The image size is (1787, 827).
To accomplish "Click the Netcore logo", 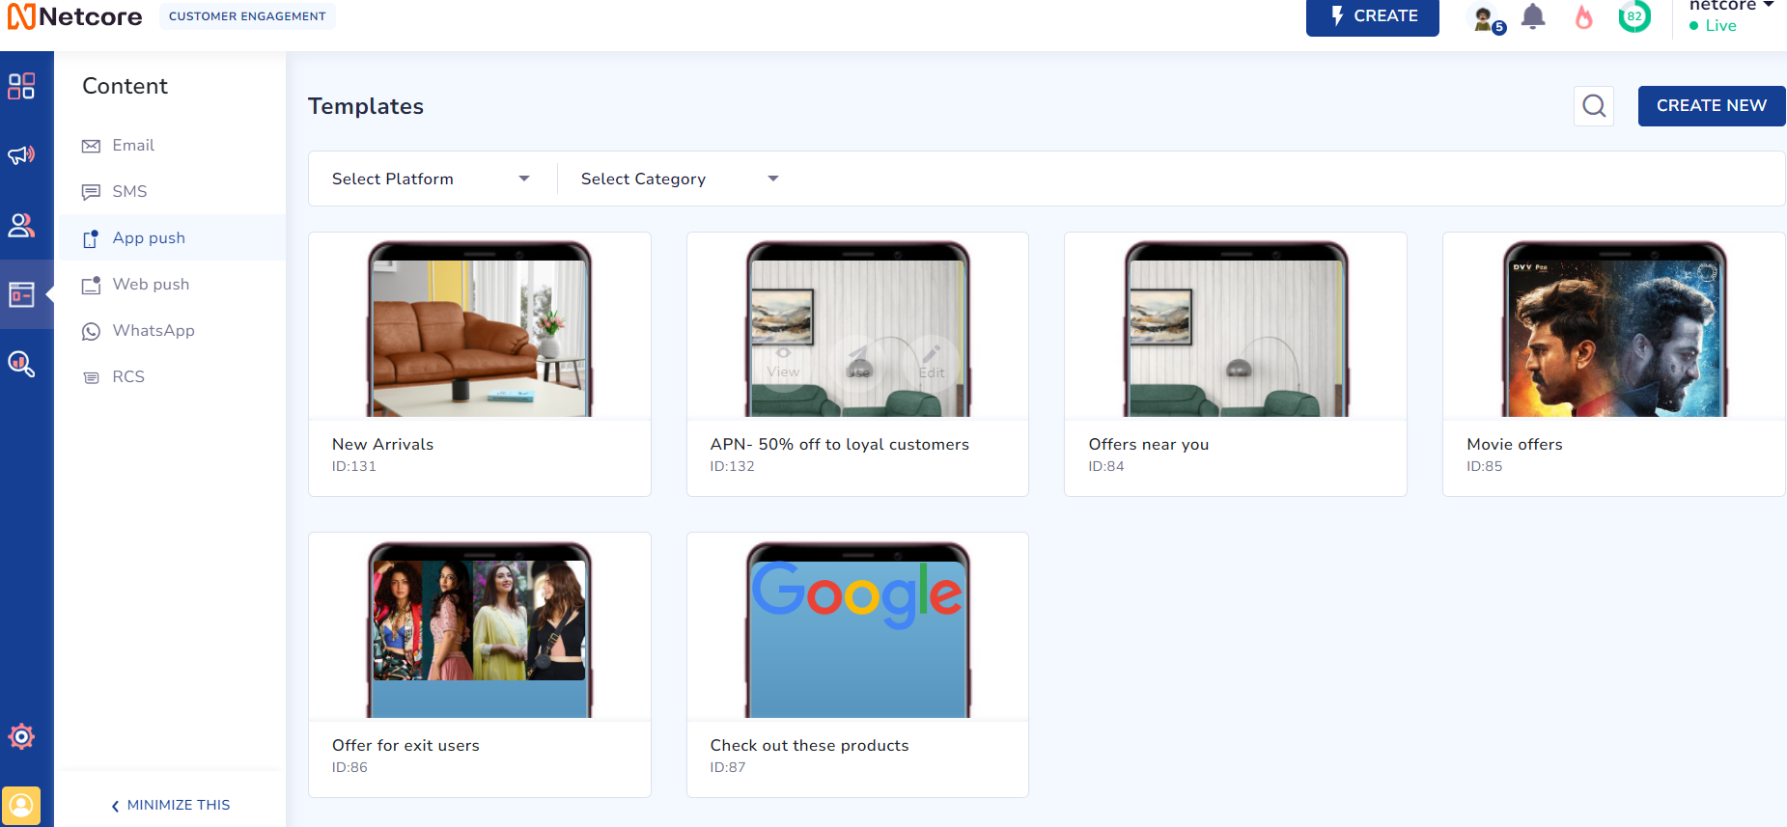I will [75, 16].
